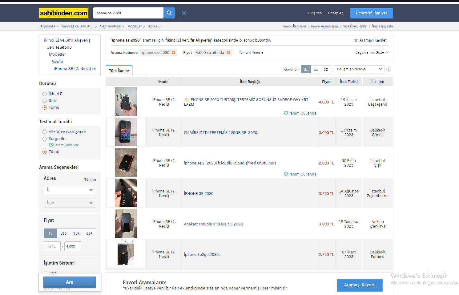Click the blue Aramayı Kaydet button
This screenshot has height=295, width=459.
(360, 285)
